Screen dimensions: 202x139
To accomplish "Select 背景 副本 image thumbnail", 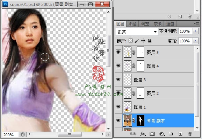I will 128,120.
